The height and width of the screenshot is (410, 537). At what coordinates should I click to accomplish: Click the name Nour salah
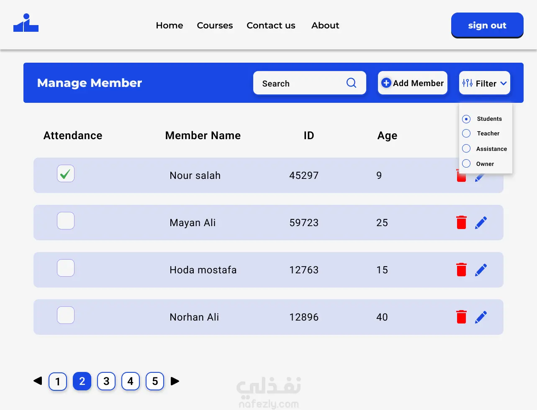(195, 176)
